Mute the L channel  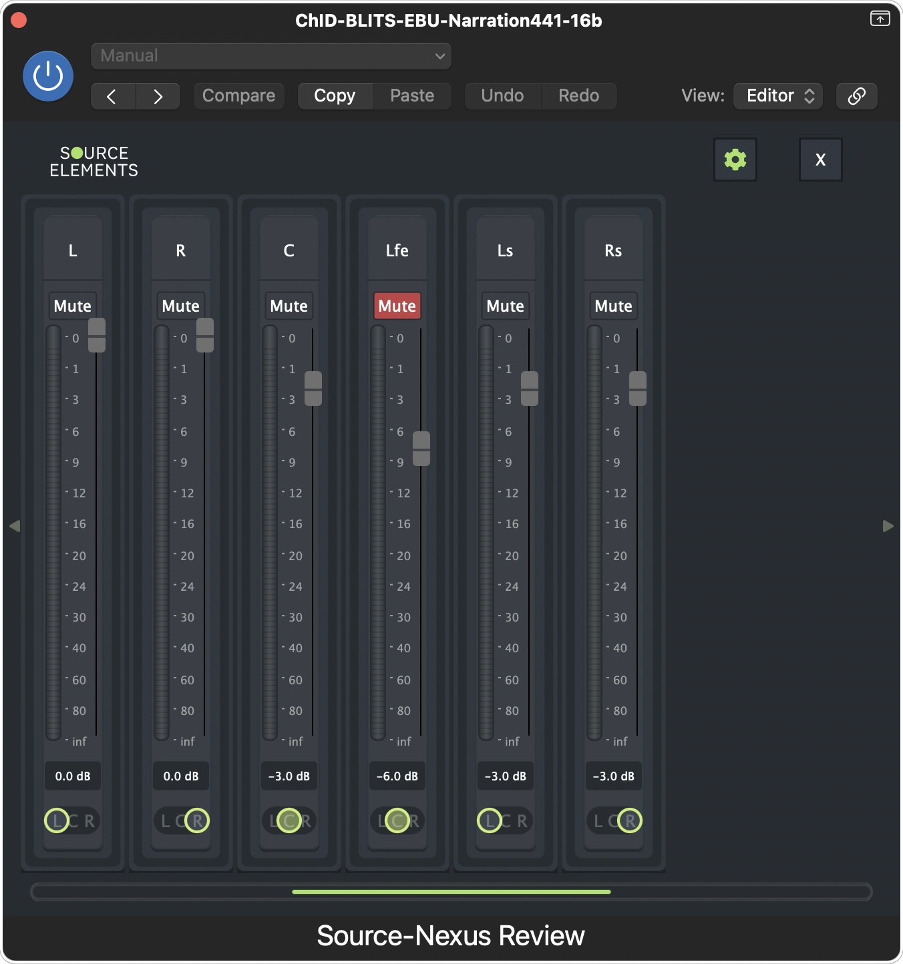point(73,306)
